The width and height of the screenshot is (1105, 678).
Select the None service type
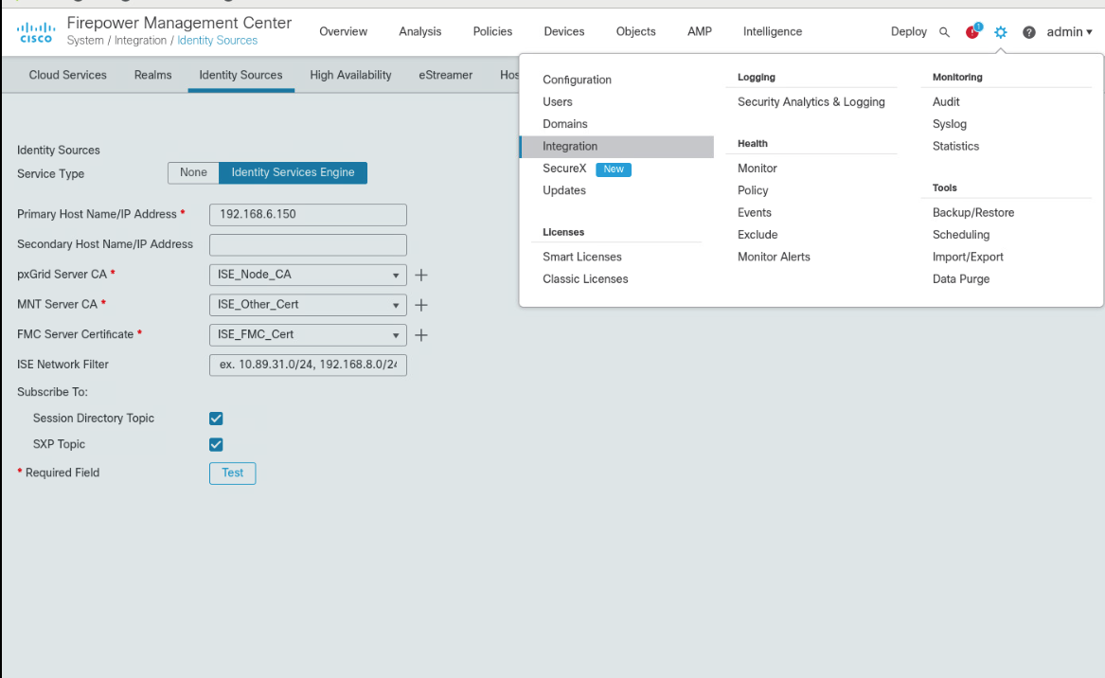tap(193, 172)
